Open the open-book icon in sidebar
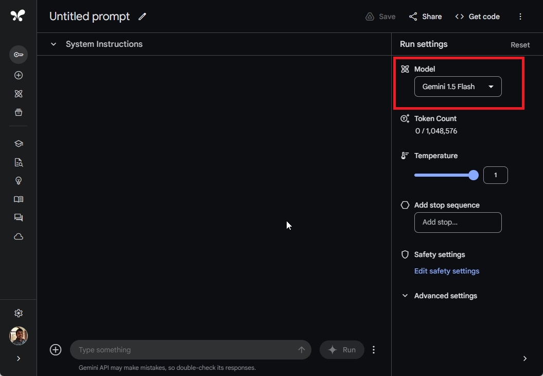The image size is (543, 376). [x=19, y=199]
